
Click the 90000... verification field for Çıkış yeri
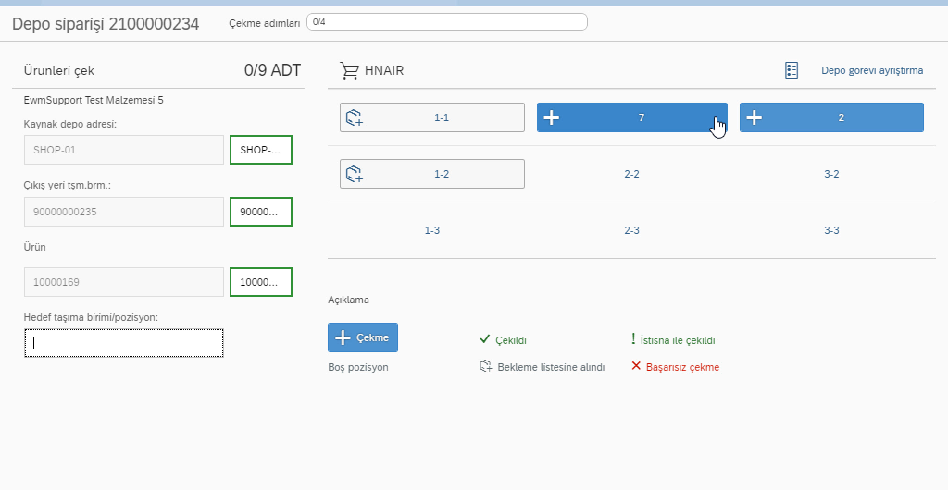261,212
